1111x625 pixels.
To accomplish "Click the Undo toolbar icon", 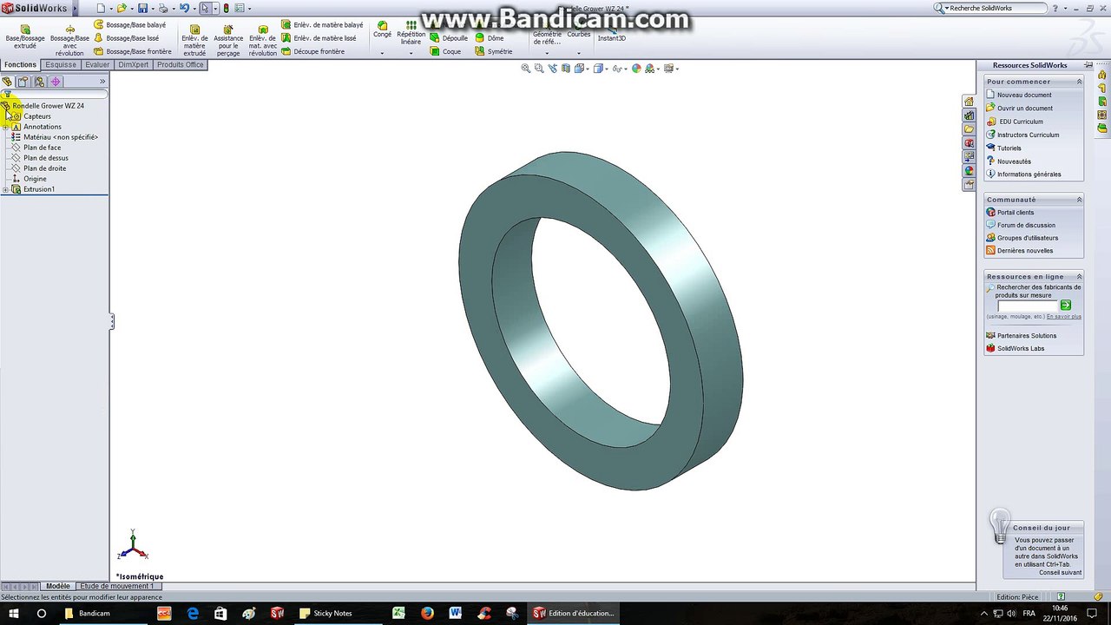I will tap(183, 8).
